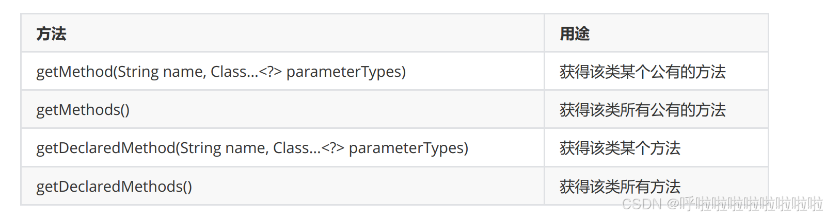Click the "@呼啦啦啦啦啦啦啦啦" author watermark
This screenshot has height=218, width=825.
pyautogui.click(x=744, y=204)
